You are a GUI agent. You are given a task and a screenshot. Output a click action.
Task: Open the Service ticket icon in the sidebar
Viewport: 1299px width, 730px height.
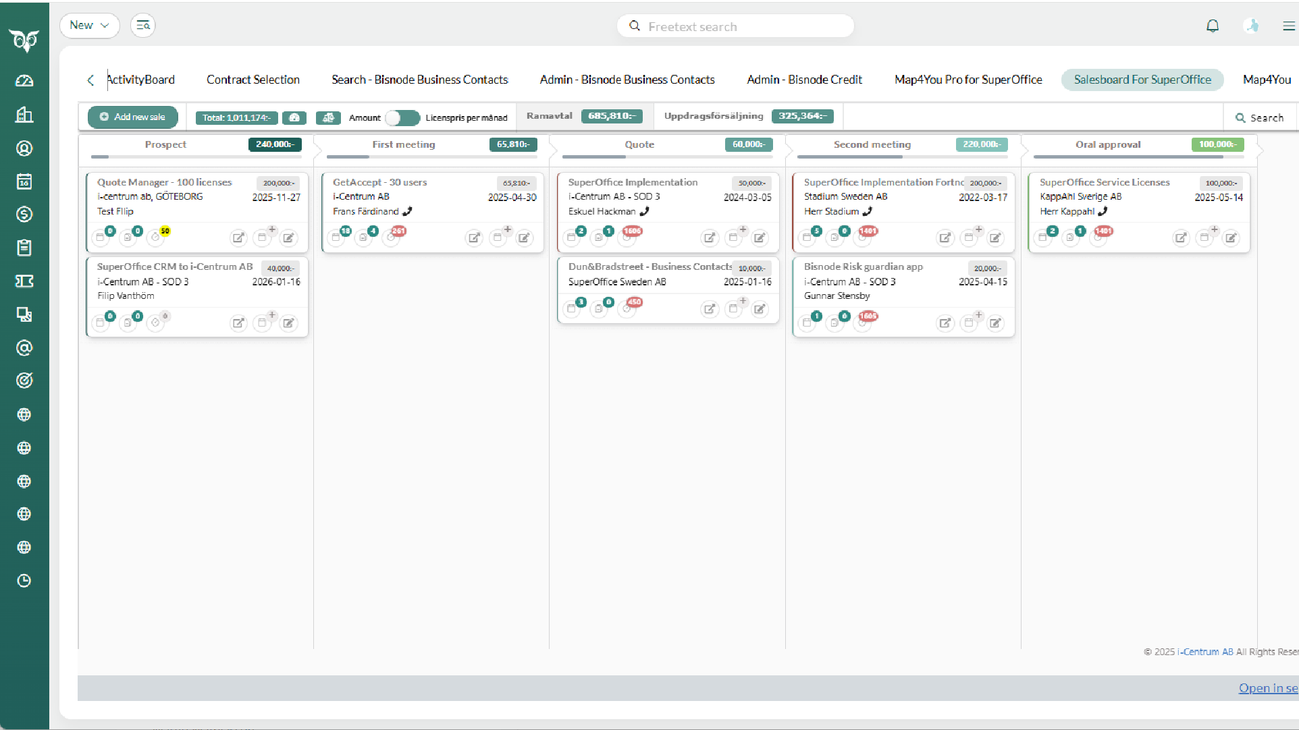pos(24,281)
